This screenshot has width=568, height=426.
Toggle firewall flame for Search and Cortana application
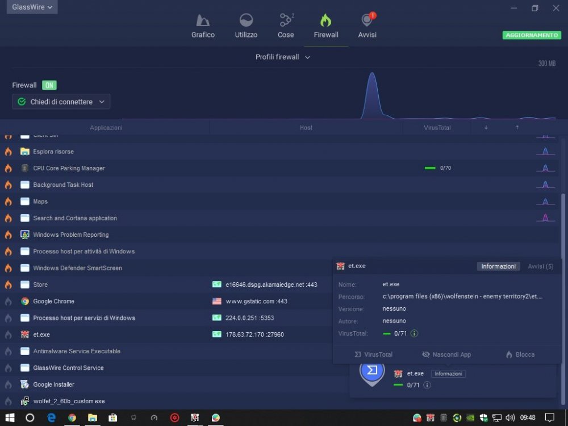9,218
